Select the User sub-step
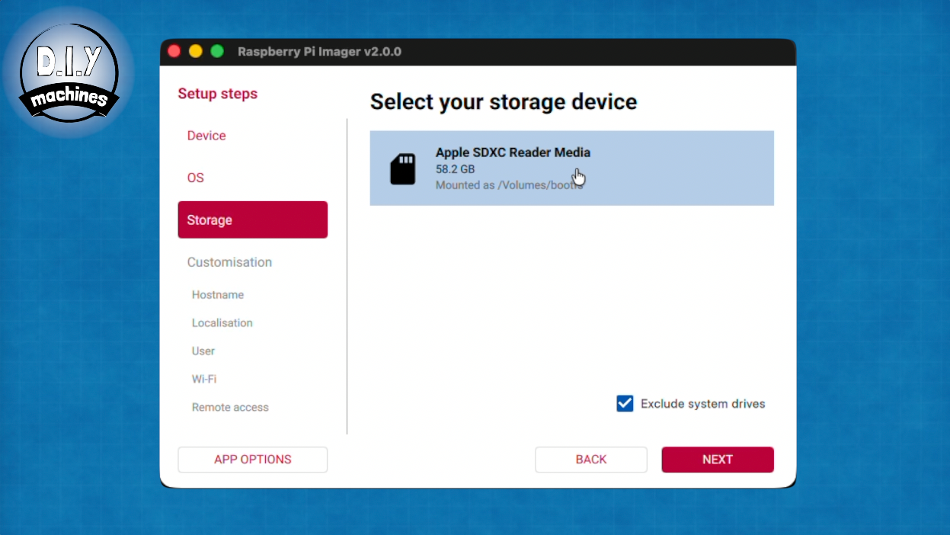Screen dimensions: 950x535 (203, 351)
